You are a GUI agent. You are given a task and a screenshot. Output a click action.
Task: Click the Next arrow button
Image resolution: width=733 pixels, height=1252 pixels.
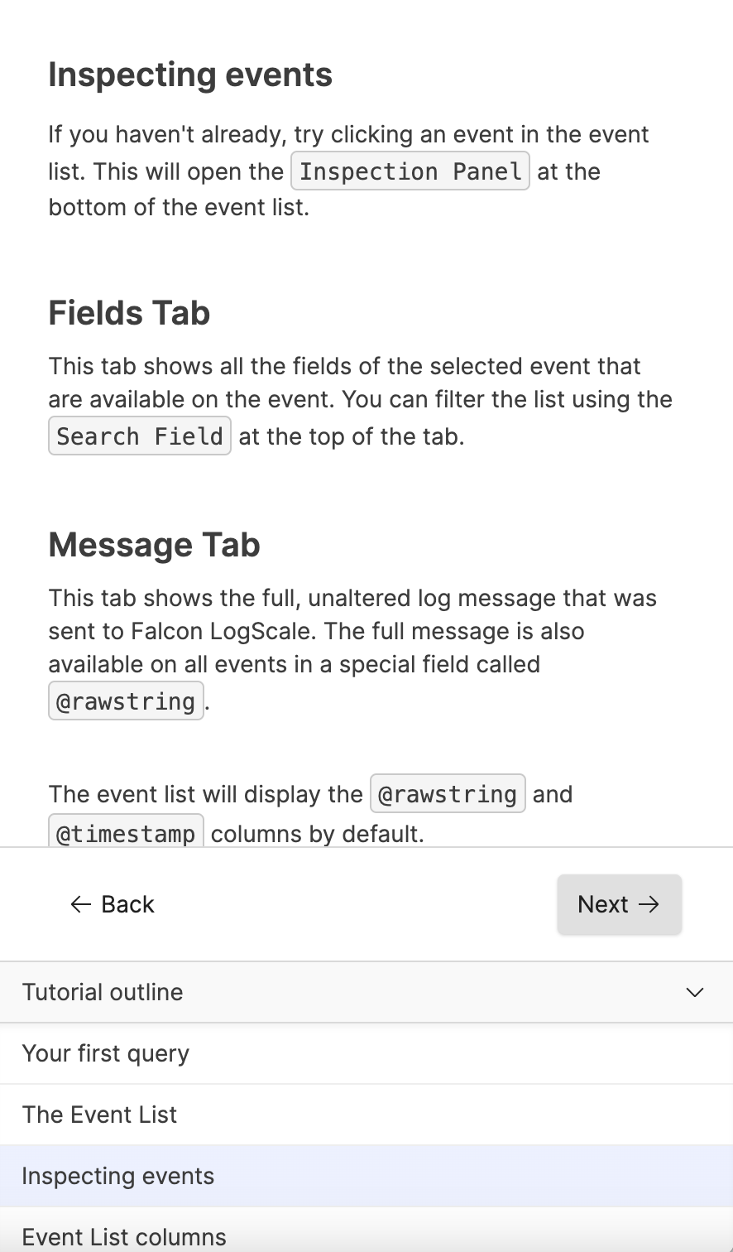[x=619, y=904]
